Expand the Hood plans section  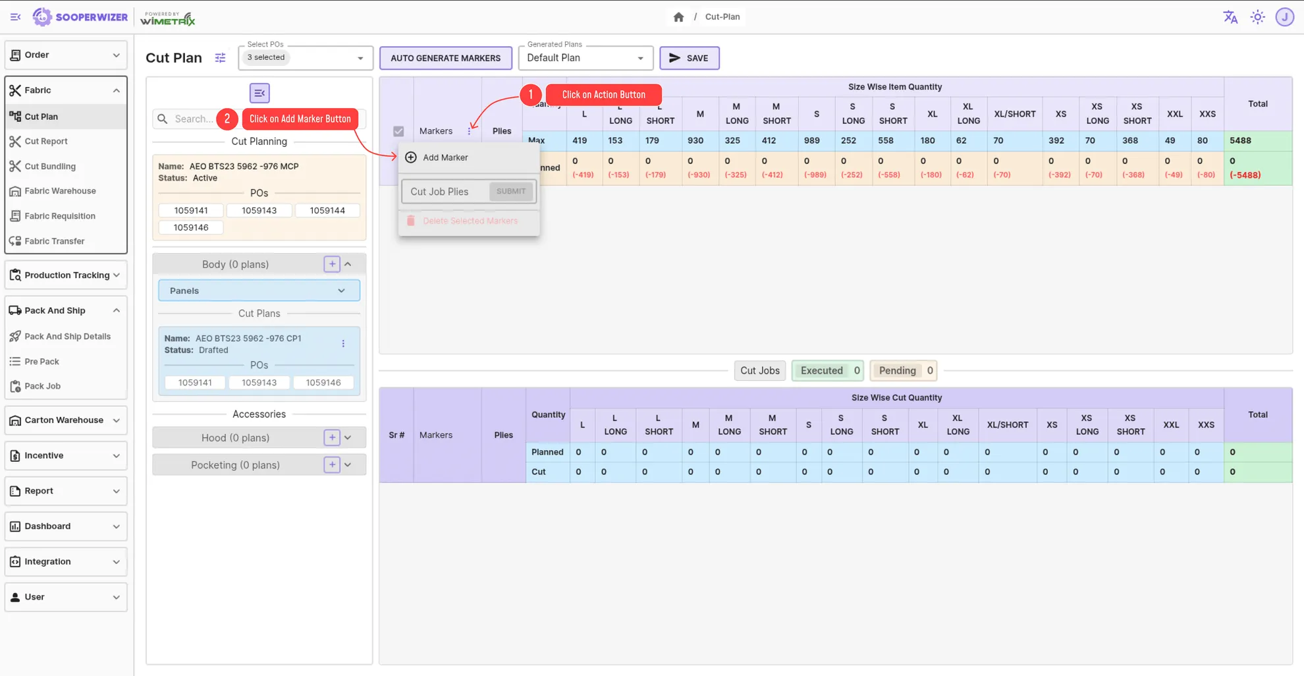348,437
